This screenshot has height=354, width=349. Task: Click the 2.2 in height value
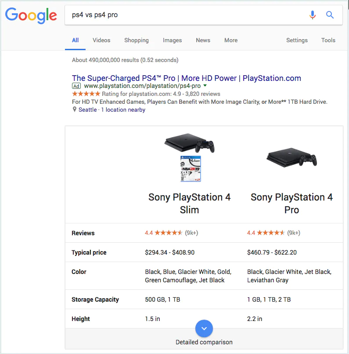click(x=255, y=319)
